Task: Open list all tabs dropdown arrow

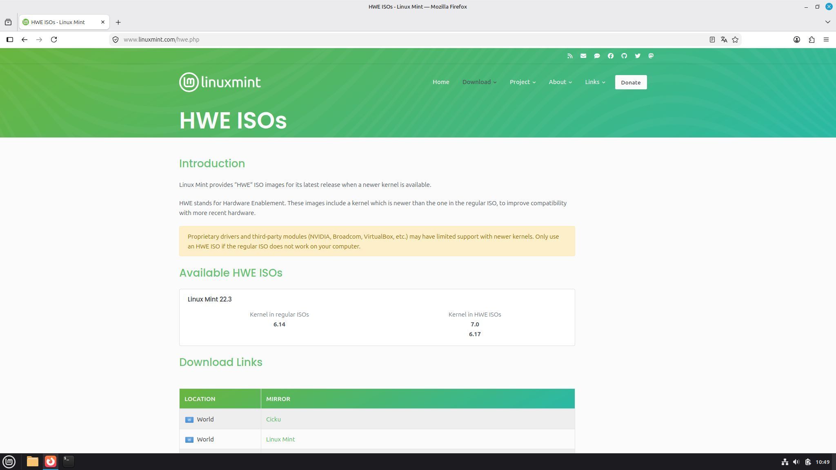Action: (x=827, y=22)
